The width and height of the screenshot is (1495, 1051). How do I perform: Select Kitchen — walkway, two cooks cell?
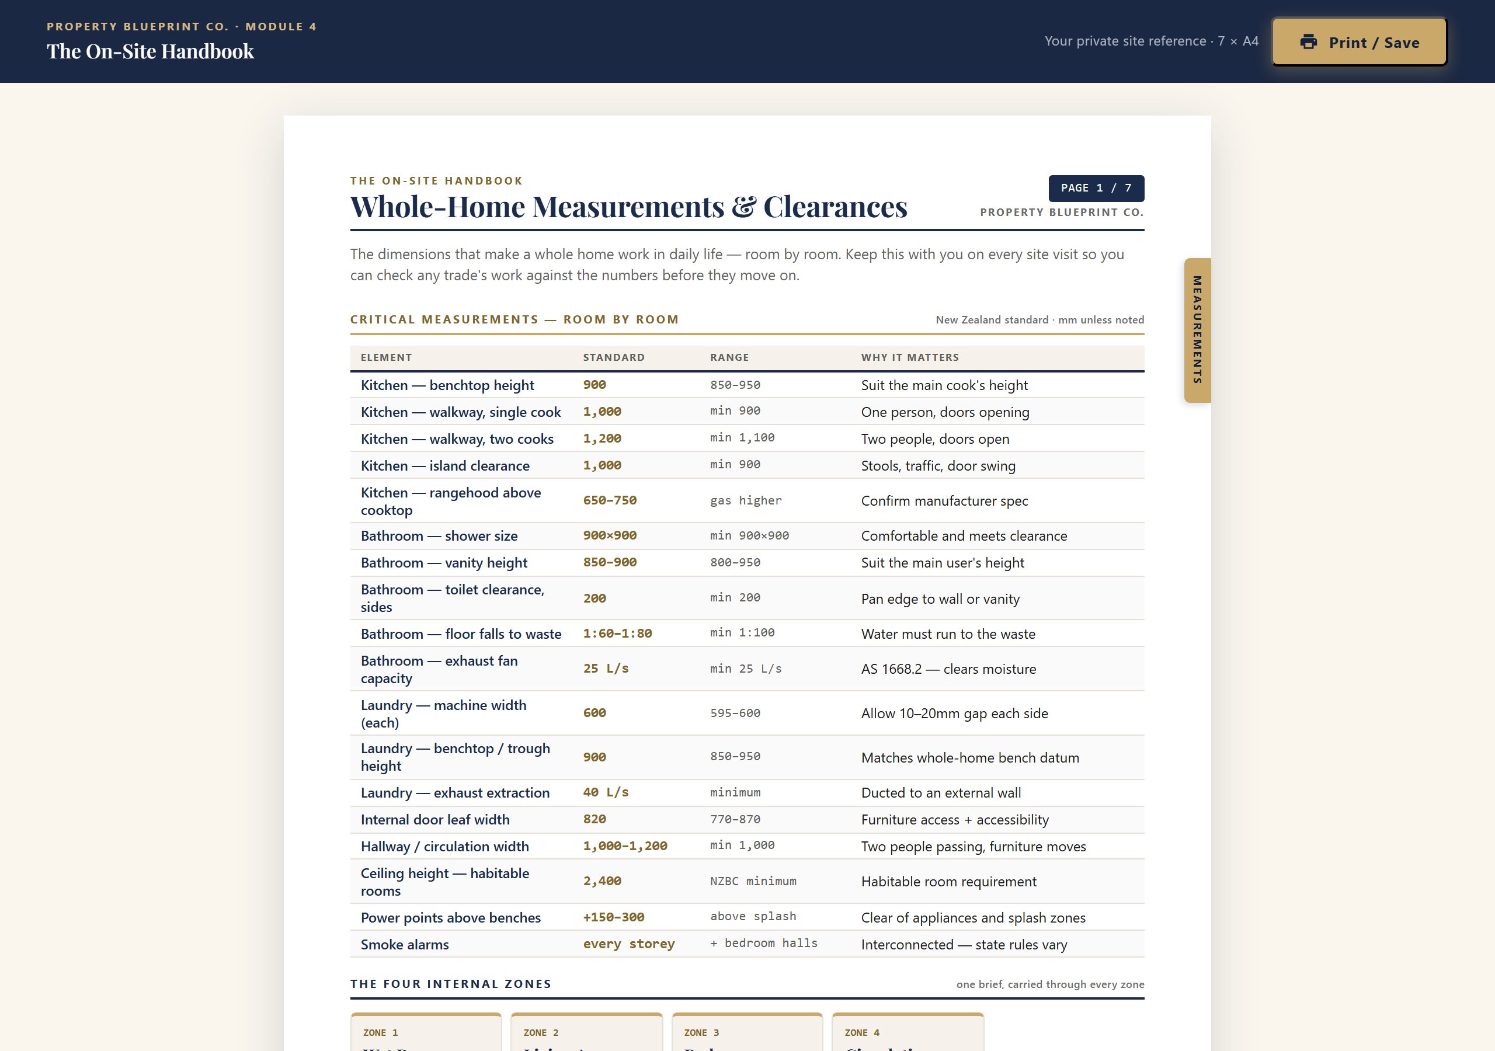pyautogui.click(x=457, y=439)
